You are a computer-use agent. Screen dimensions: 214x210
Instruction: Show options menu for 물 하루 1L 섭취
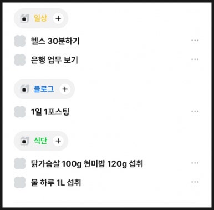195,182
